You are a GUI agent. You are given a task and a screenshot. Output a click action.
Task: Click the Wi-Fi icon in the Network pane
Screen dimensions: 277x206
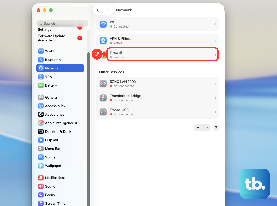coord(103,24)
